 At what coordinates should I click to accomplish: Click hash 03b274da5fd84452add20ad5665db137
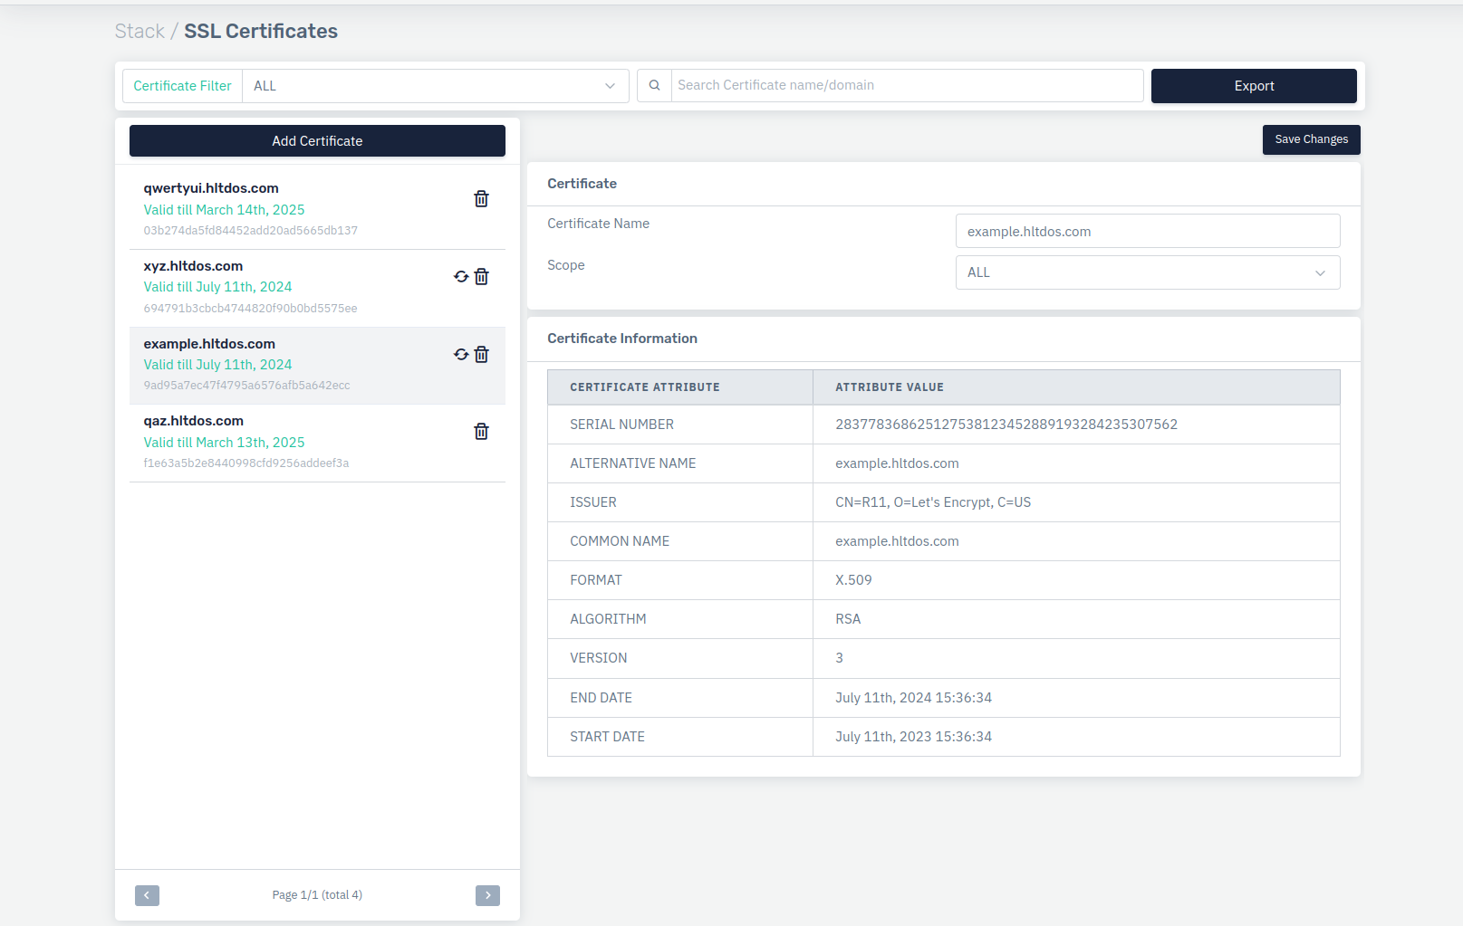[x=250, y=231]
